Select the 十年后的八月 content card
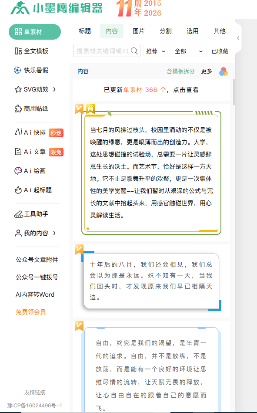 point(151,281)
